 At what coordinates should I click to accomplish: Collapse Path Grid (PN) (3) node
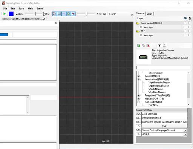click(x=138, y=102)
